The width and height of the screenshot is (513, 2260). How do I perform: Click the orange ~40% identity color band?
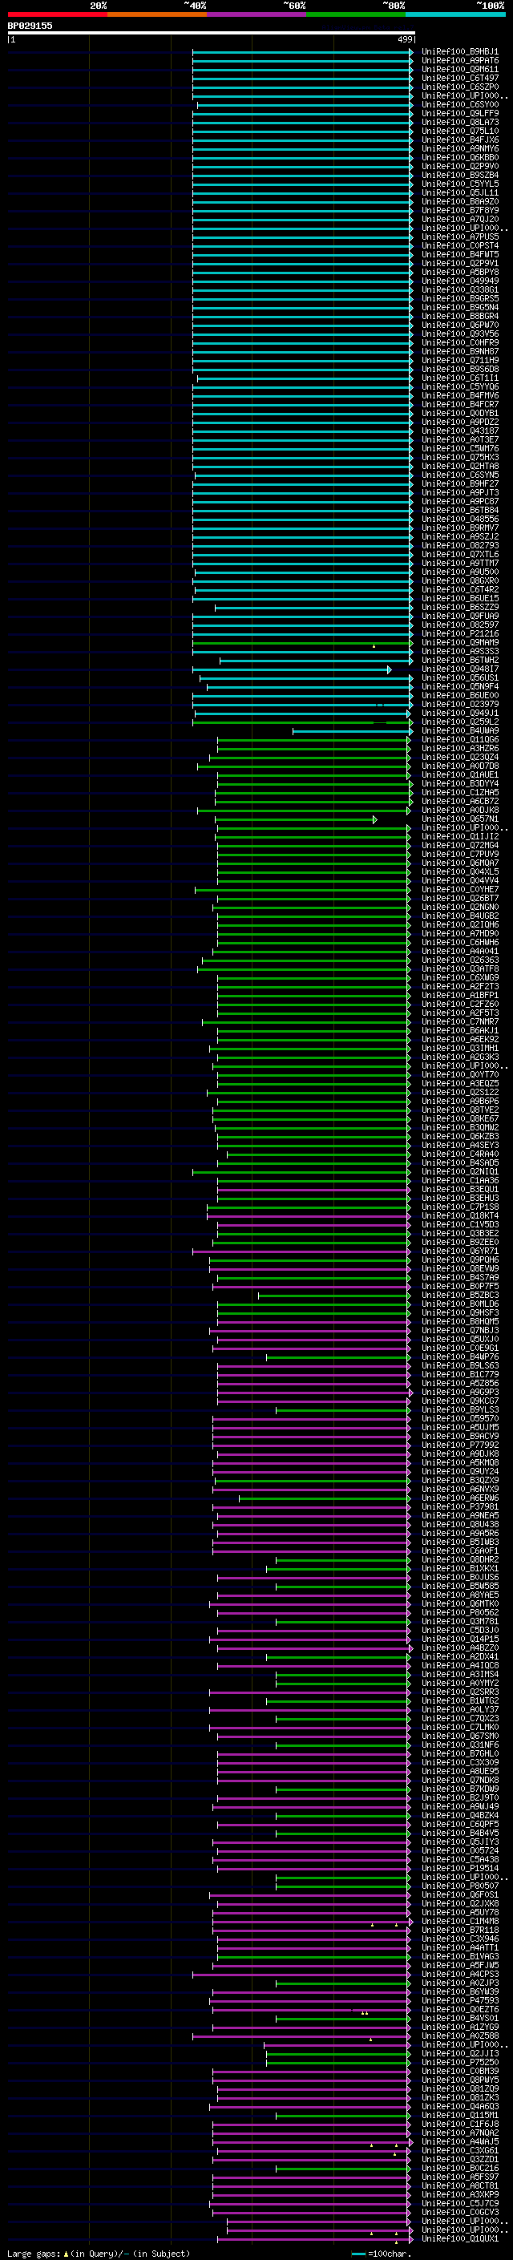(157, 14)
